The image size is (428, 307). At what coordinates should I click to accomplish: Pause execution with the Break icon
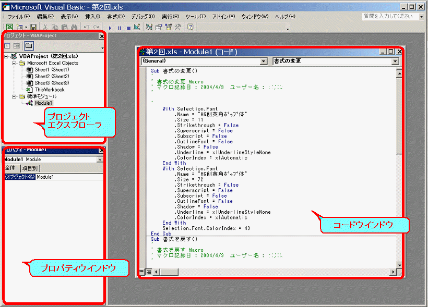pyautogui.click(x=120, y=28)
